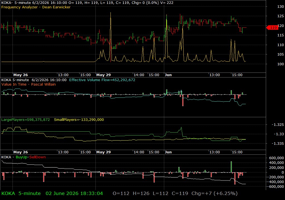Click Jun on the players pane time axis

click(168, 152)
